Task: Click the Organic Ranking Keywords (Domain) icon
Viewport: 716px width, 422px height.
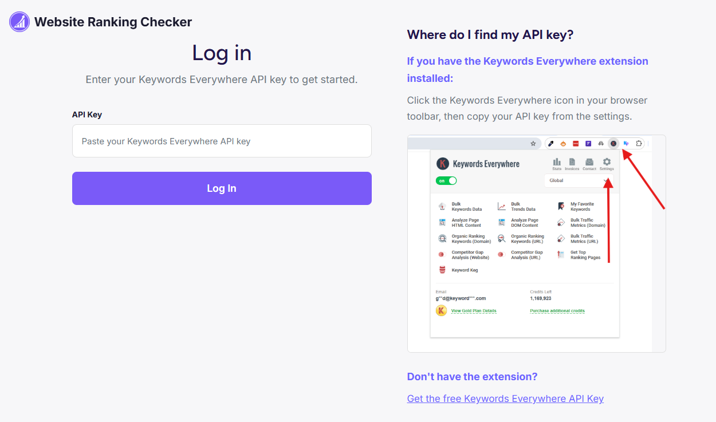Action: point(441,239)
